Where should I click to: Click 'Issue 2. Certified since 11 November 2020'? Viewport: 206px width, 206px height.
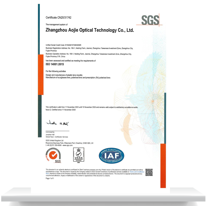click(61, 110)
